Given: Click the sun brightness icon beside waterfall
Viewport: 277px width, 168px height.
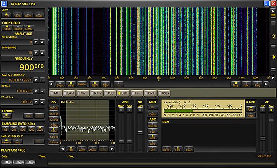Looking at the screenshot, I should click(x=273, y=36).
